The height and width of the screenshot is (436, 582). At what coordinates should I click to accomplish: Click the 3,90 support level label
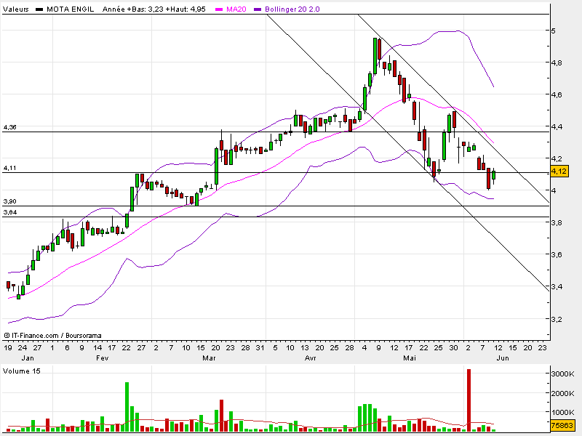pos(10,201)
